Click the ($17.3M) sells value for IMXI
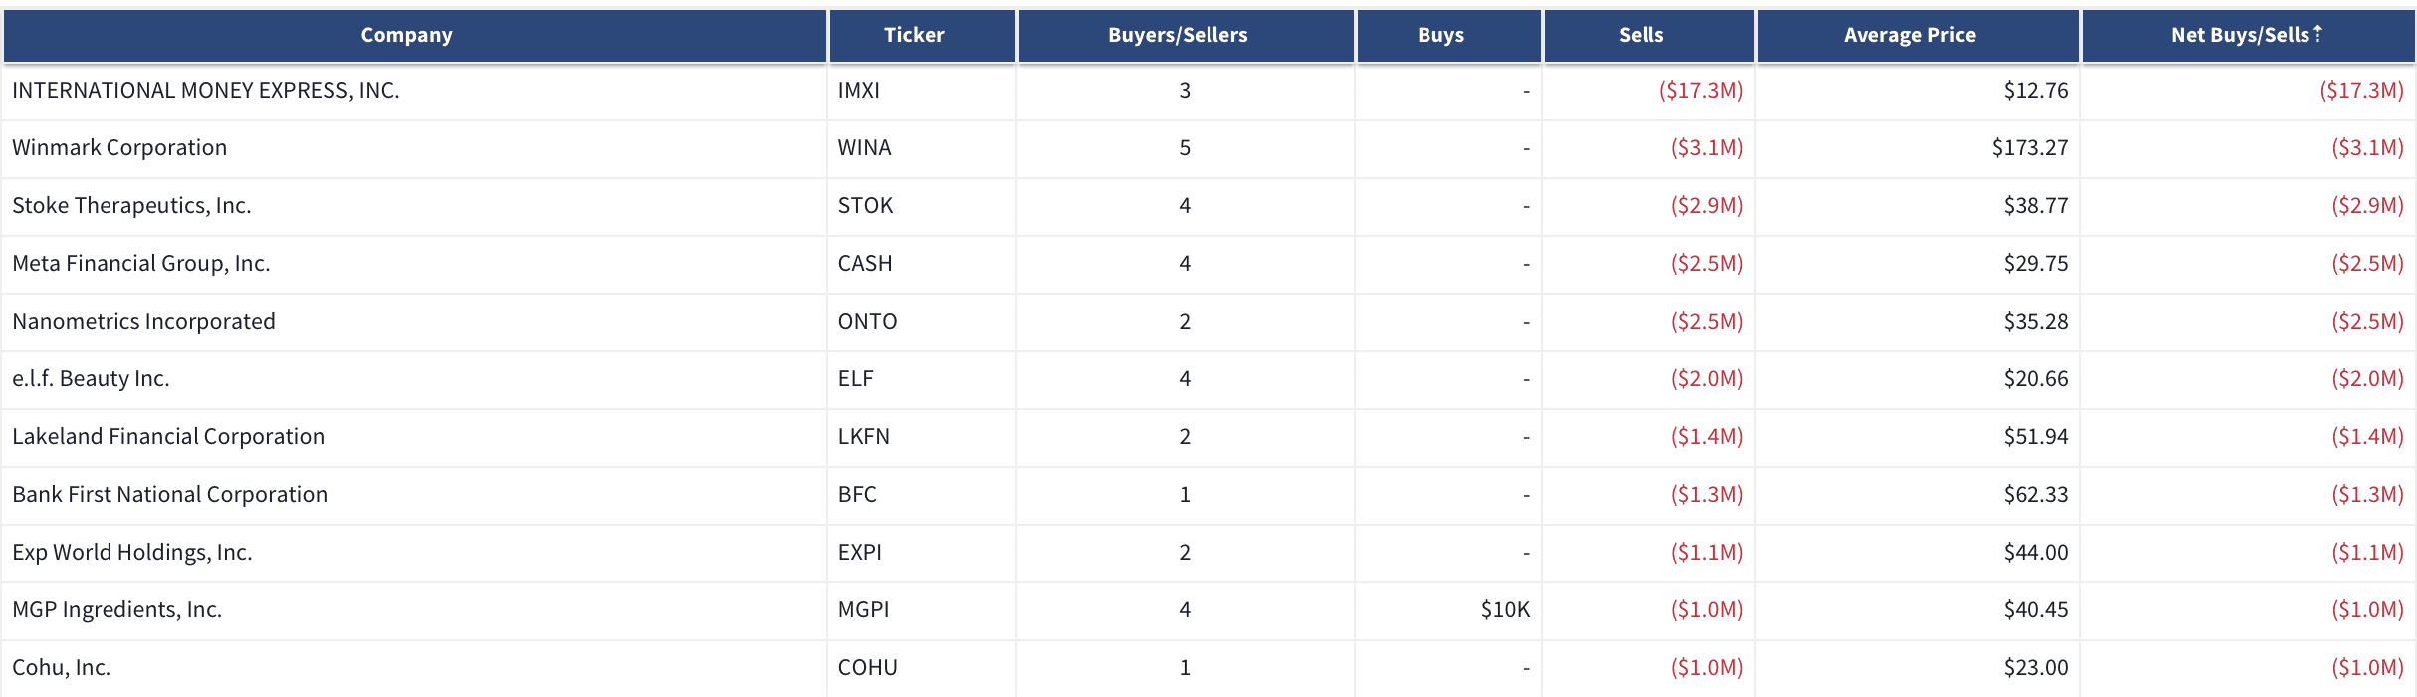Image resolution: width=2417 pixels, height=697 pixels. [1701, 91]
